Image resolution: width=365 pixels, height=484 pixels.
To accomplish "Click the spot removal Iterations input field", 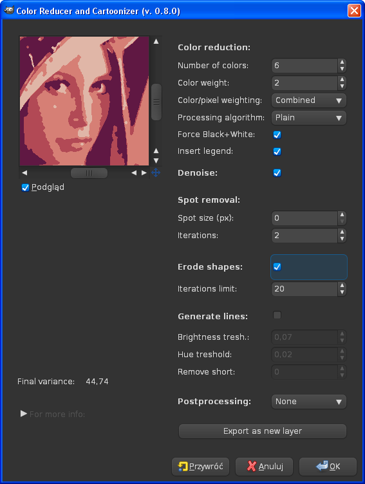I will pos(304,235).
